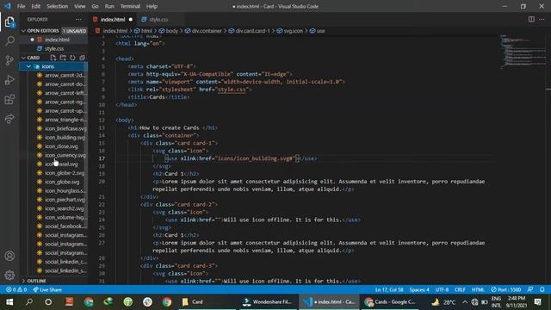Image resolution: width=551 pixels, height=310 pixels.
Task: Click the New Folder icon in CARD header
Action: click(63, 58)
